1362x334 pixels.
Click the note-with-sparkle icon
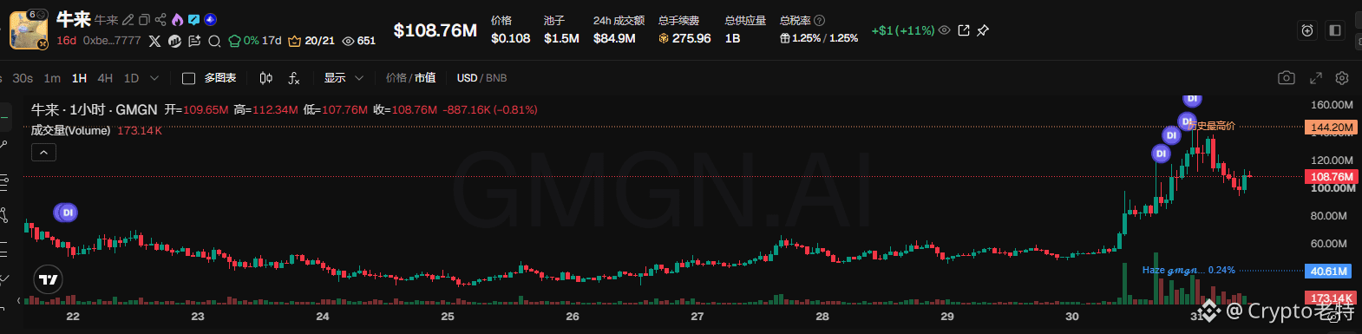[x=194, y=41]
